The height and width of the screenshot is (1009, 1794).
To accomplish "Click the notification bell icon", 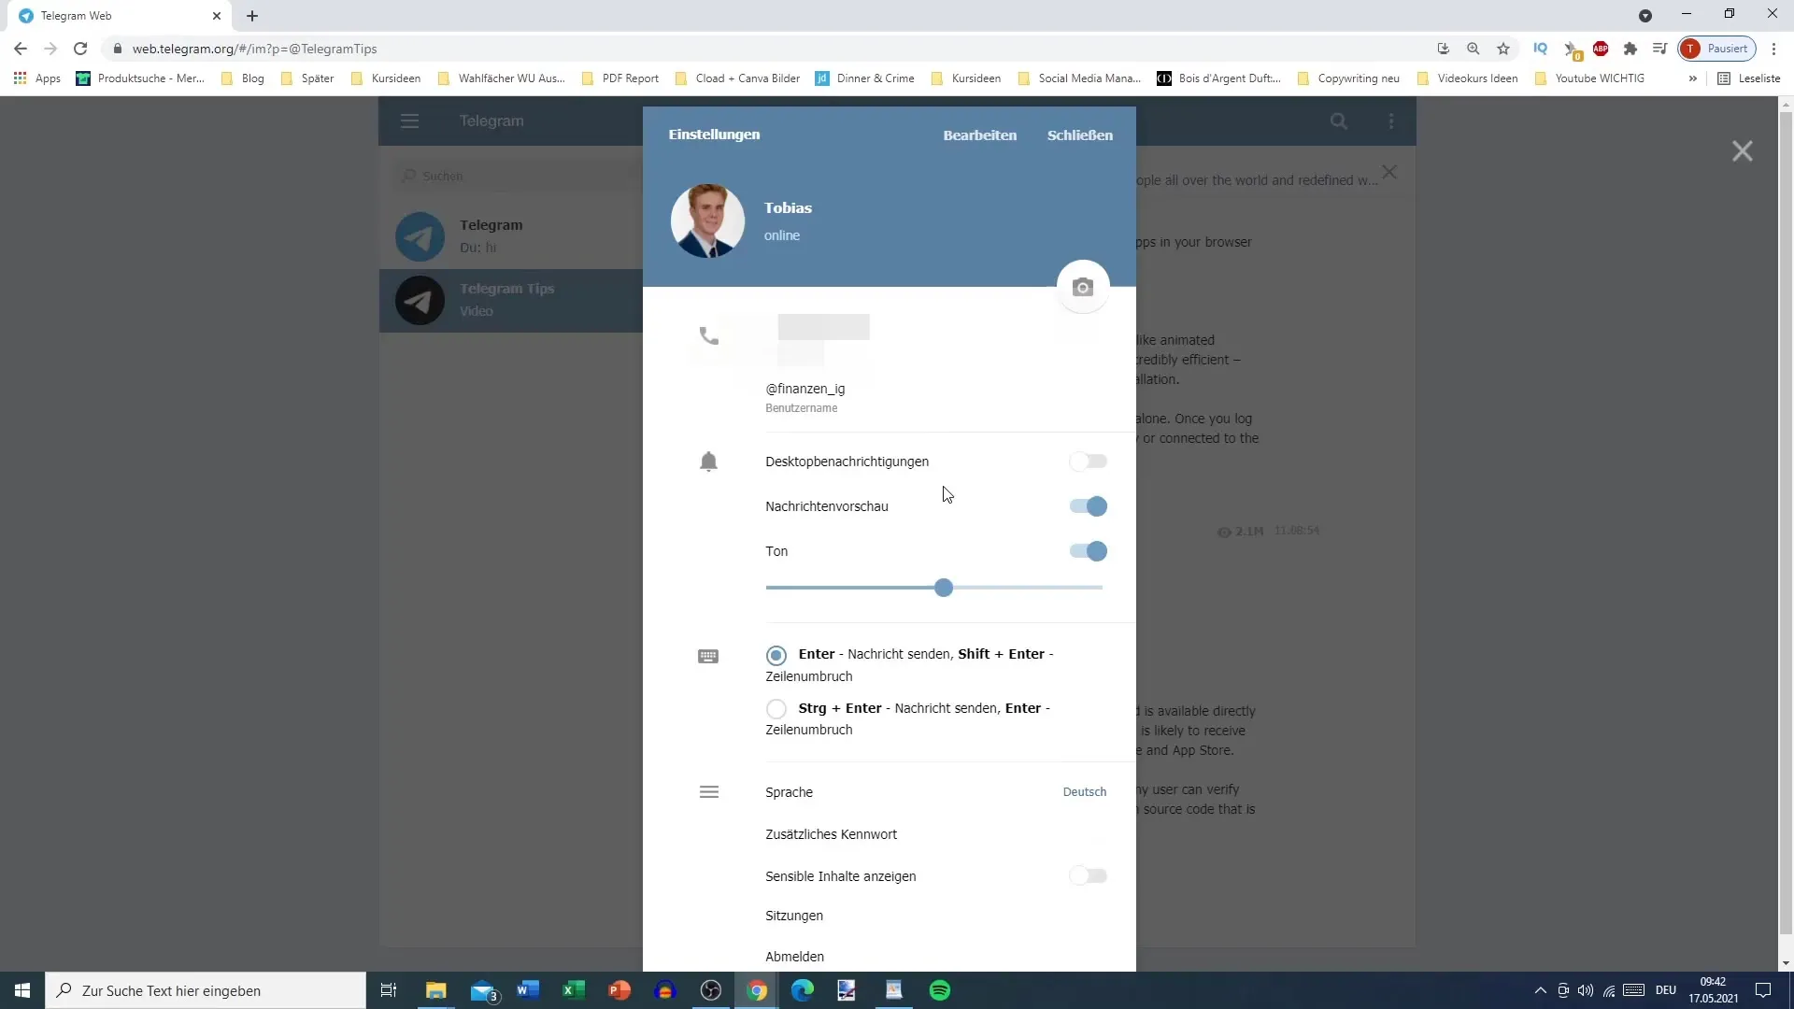I will (709, 462).
